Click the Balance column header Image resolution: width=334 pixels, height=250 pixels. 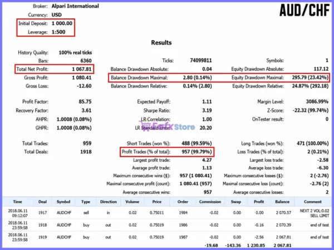tap(282, 202)
